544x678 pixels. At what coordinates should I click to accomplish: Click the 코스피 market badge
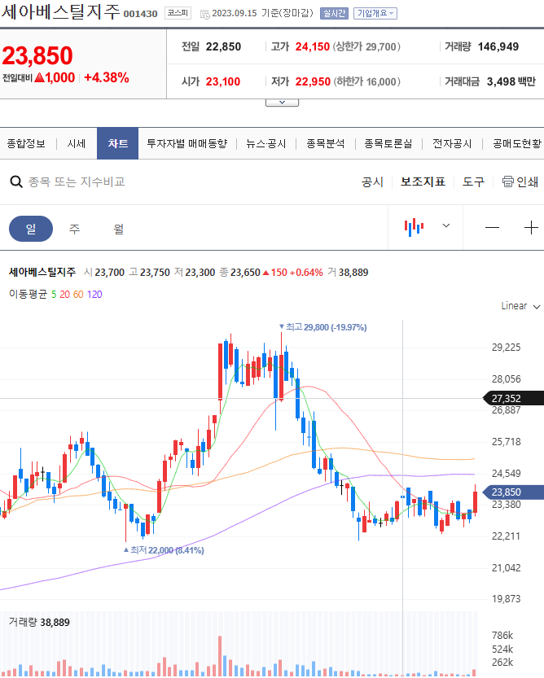pyautogui.click(x=178, y=13)
